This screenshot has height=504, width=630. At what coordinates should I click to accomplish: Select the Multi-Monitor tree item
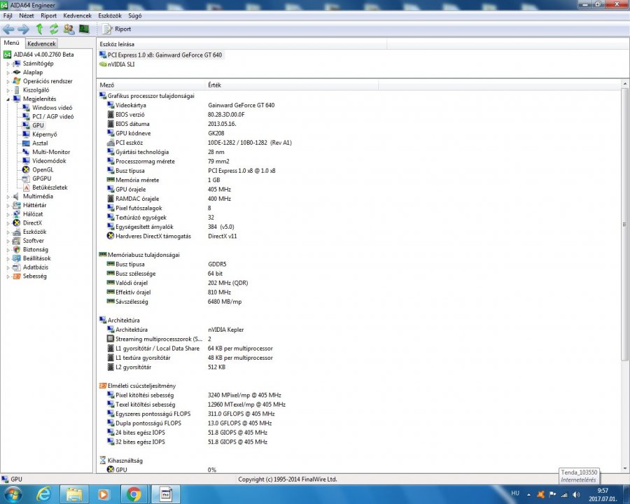pyautogui.click(x=51, y=152)
